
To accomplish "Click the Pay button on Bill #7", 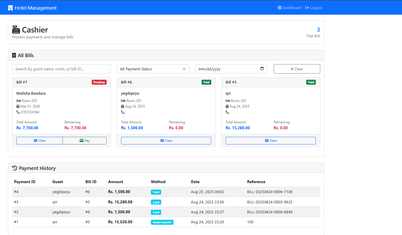I will [84, 141].
